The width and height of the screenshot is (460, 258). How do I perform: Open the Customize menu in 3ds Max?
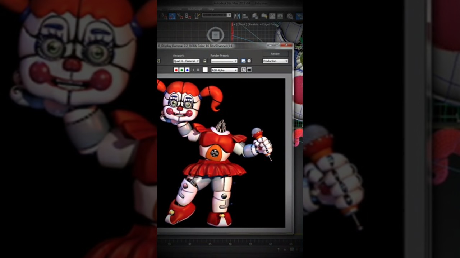point(175,9)
